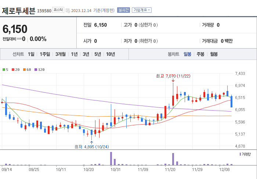Click the 10/31 date axis label

(x=116, y=170)
